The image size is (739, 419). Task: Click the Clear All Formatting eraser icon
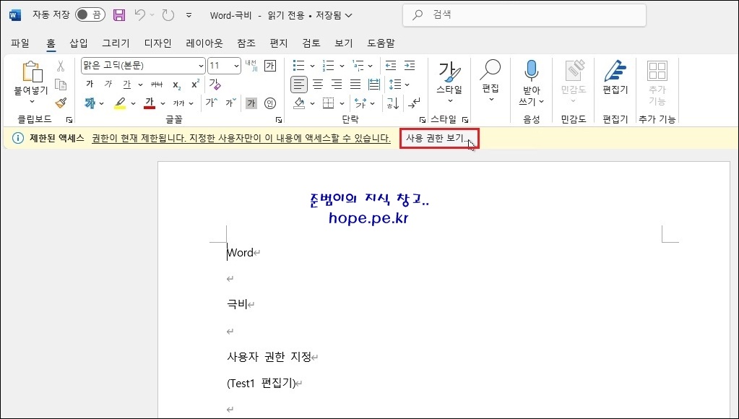coord(215,85)
